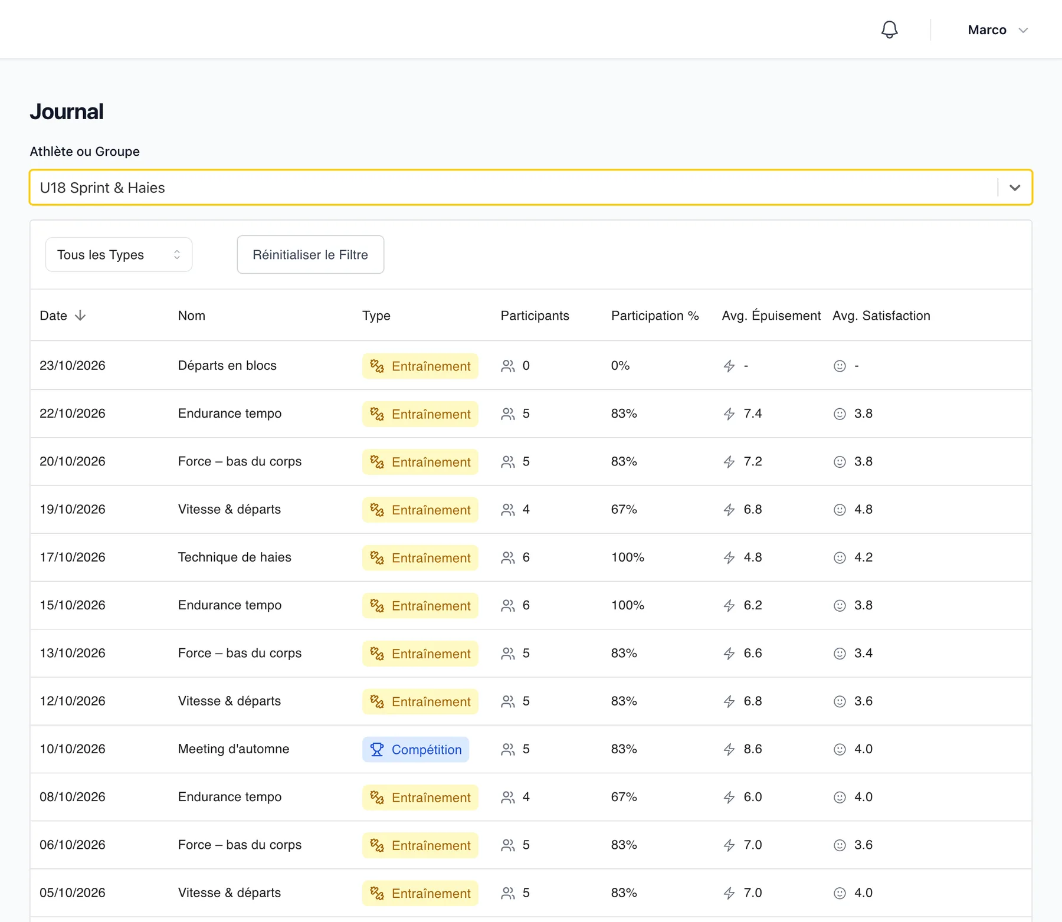
Task: Click Réinitialiser le Filtre button
Action: (x=310, y=255)
